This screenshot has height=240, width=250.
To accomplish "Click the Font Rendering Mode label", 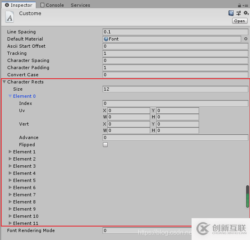I will point(31,230).
